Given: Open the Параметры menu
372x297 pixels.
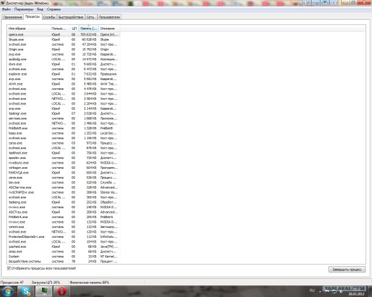Looking at the screenshot, I should click(24, 9).
